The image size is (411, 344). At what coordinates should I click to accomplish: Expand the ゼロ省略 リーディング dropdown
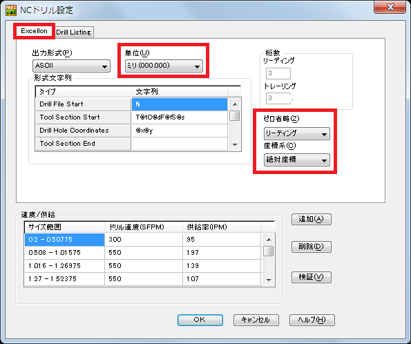297,134
